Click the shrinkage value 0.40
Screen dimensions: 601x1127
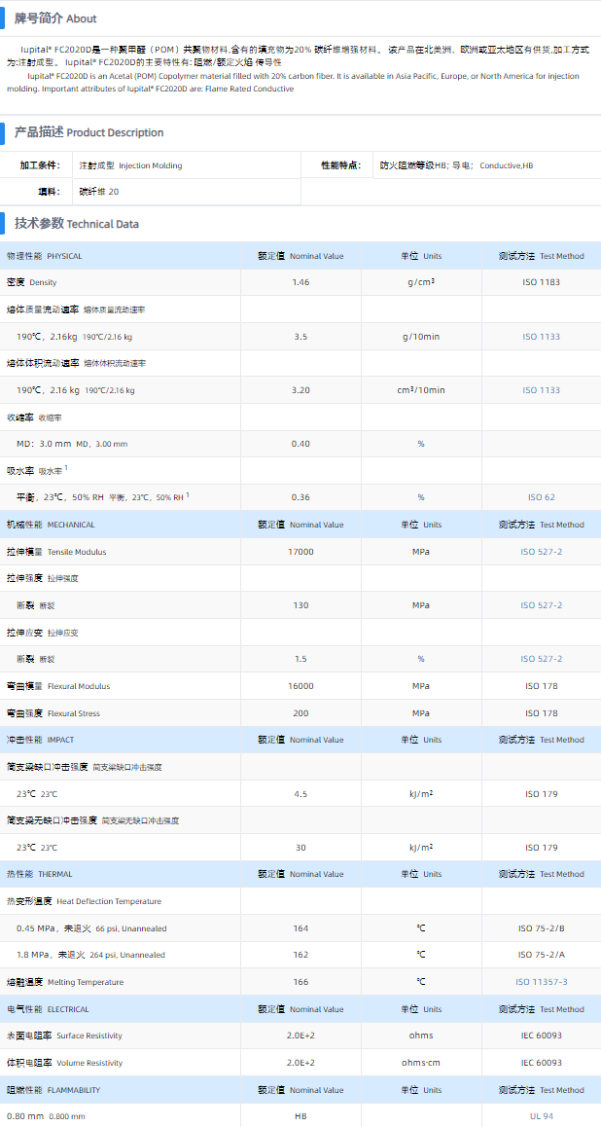tap(300, 444)
